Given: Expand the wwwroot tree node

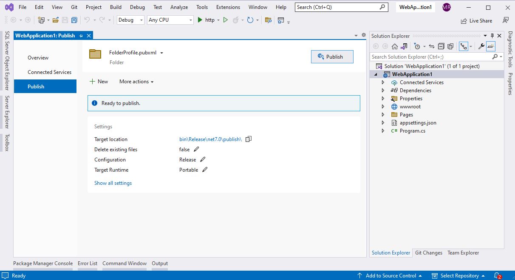Looking at the screenshot, I should click(x=383, y=107).
